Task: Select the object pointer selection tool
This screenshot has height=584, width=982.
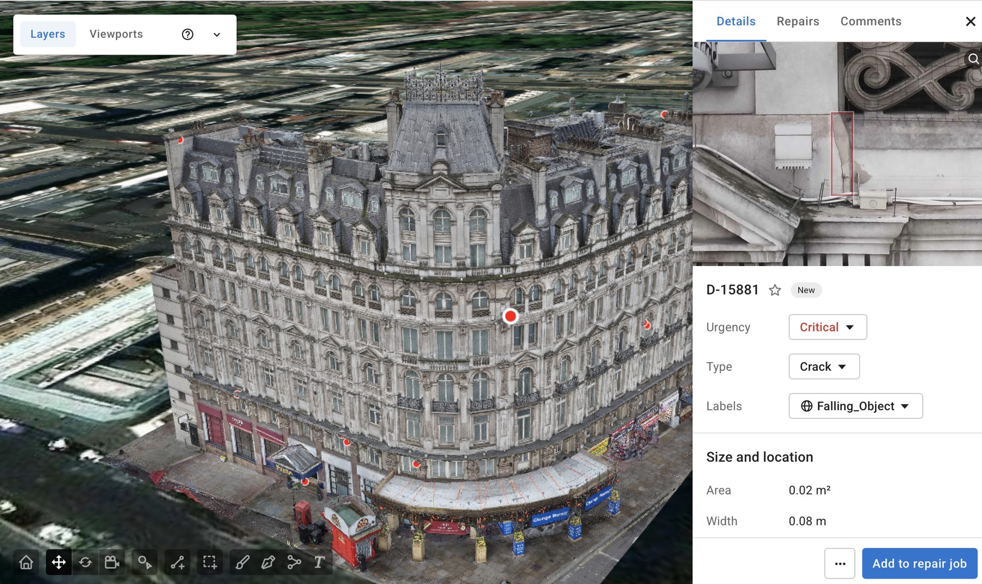Action: pos(145,562)
